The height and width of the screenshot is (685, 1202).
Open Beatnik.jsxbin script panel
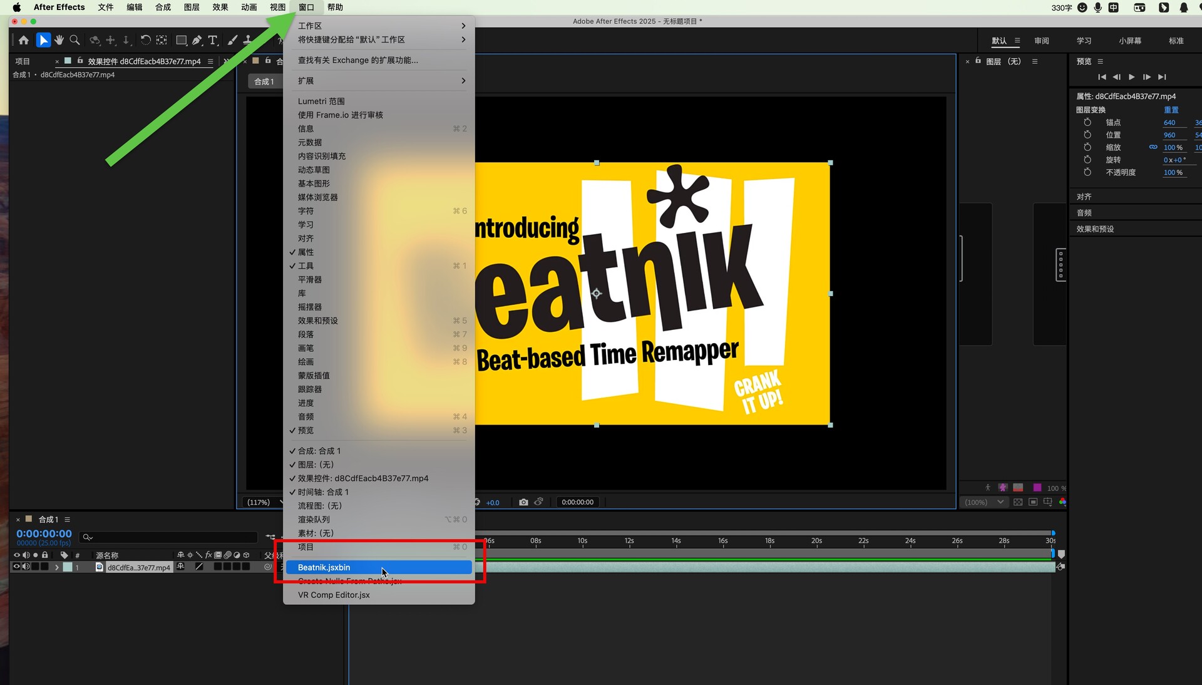[x=324, y=567]
